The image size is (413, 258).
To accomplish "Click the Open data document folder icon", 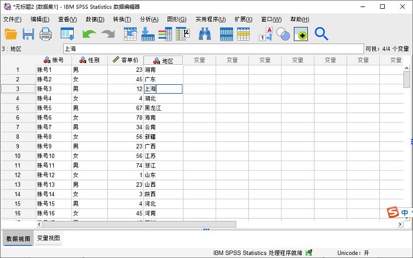I will 11,34.
